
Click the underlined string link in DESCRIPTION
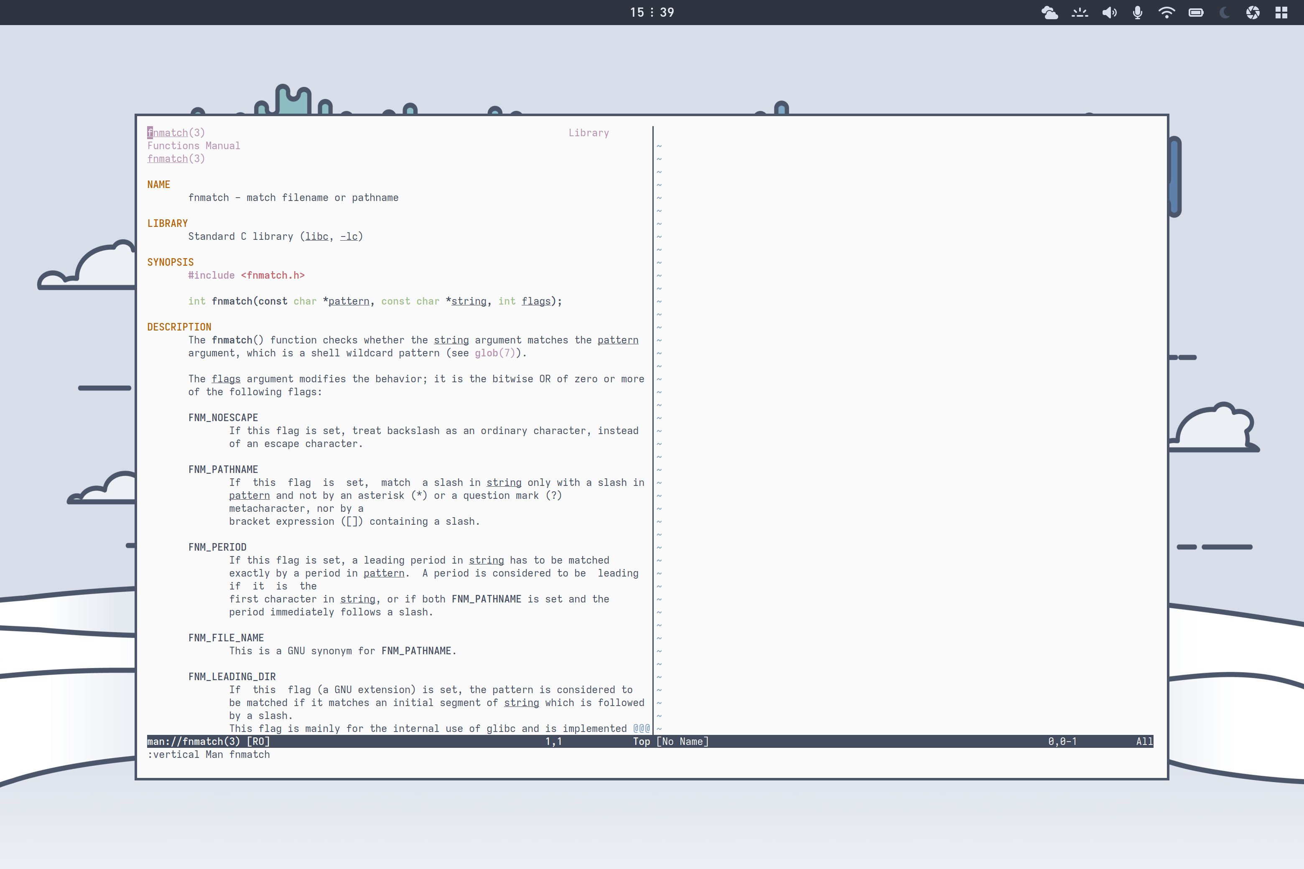tap(451, 340)
